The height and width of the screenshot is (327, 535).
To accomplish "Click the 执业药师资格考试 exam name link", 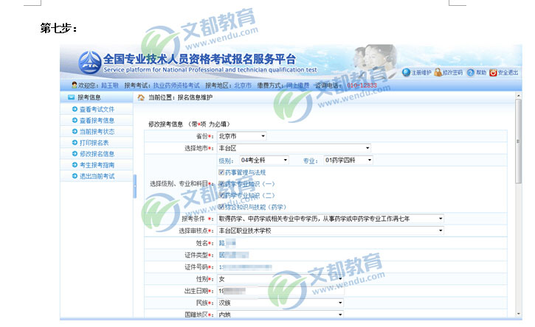I will [176, 85].
